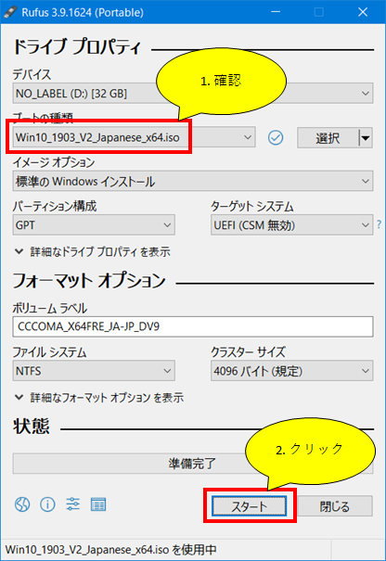
Task: Open the ファイル システム NTFS dropdown
Action: [94, 371]
